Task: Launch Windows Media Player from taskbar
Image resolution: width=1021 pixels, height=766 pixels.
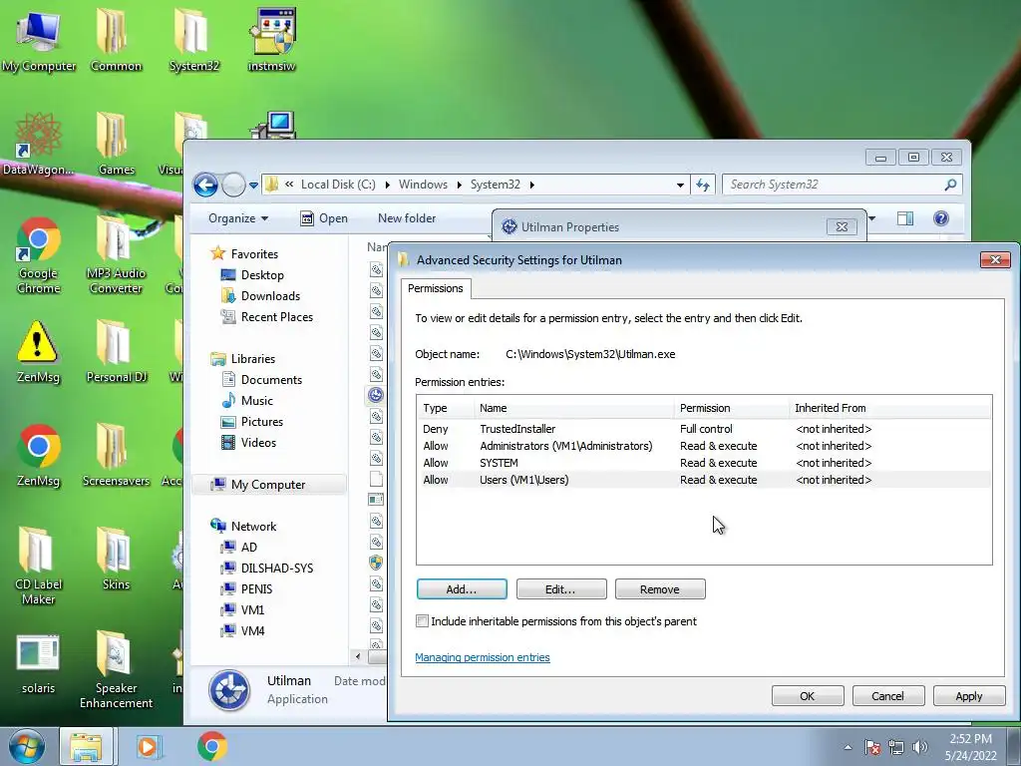Action: coord(149,746)
